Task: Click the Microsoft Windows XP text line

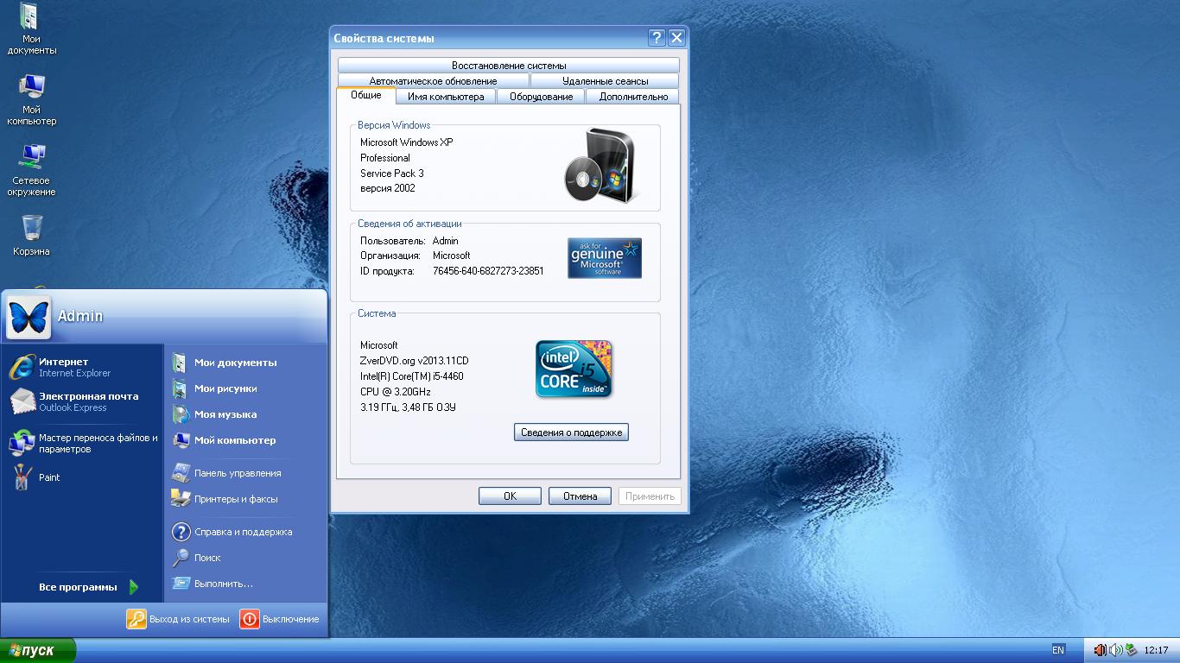Action: [x=407, y=142]
